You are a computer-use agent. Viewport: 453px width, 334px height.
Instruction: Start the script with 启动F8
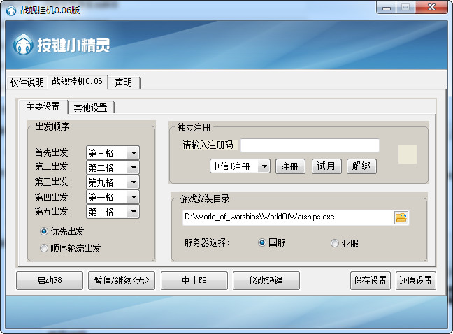pos(50,280)
